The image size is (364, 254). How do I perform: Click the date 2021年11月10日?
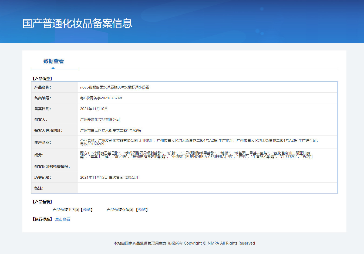click(94, 109)
